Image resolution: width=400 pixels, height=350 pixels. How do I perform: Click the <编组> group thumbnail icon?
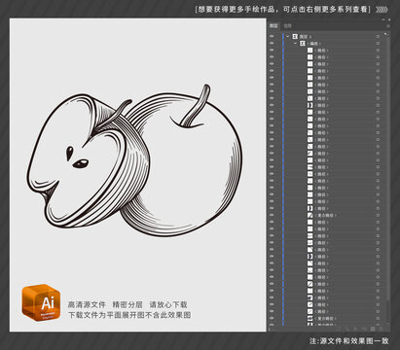click(303, 43)
